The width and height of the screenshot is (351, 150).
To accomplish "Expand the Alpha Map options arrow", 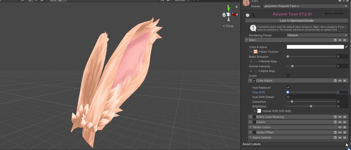I will tap(251, 71).
